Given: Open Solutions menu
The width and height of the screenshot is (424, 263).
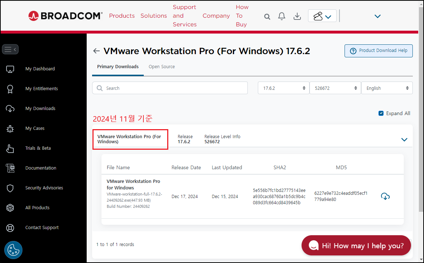Looking at the screenshot, I should [x=153, y=16].
